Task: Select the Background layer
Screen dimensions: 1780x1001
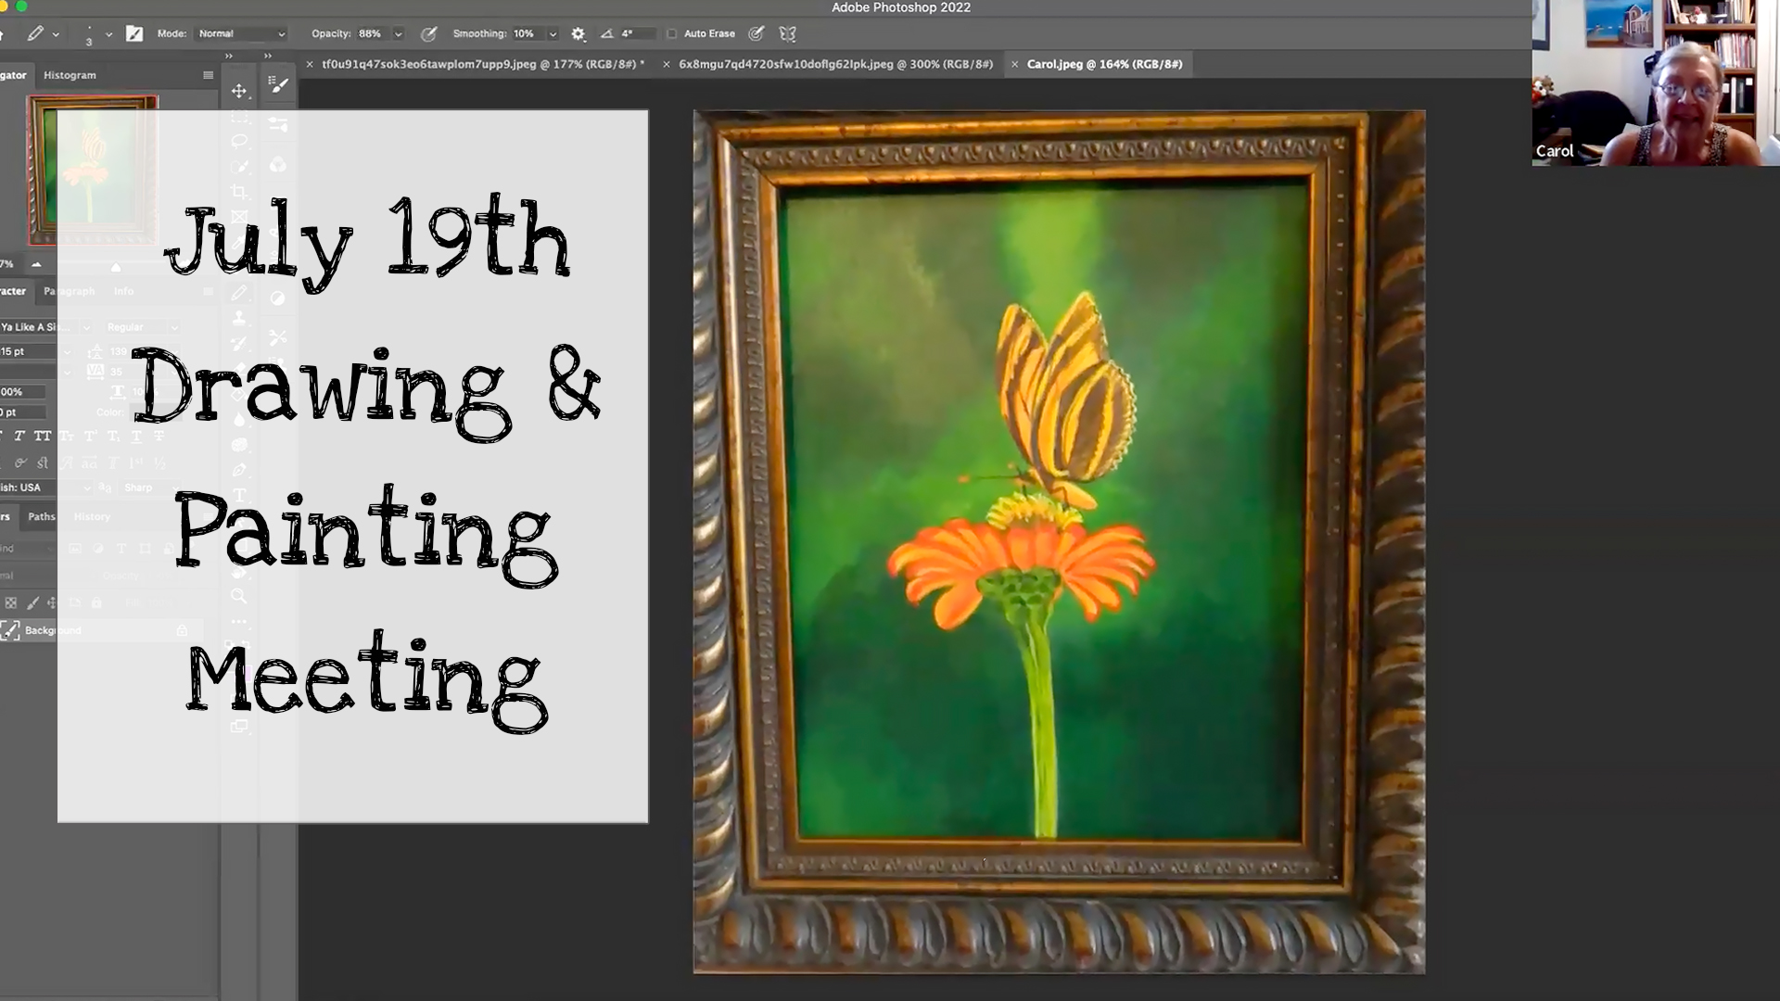Action: (102, 631)
